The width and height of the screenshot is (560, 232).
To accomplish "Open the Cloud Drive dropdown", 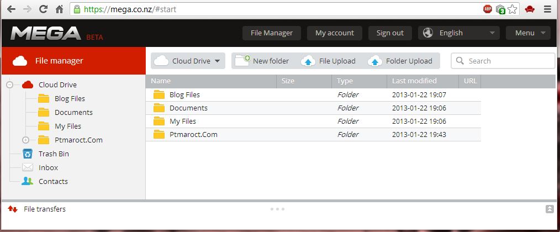I will tap(188, 61).
